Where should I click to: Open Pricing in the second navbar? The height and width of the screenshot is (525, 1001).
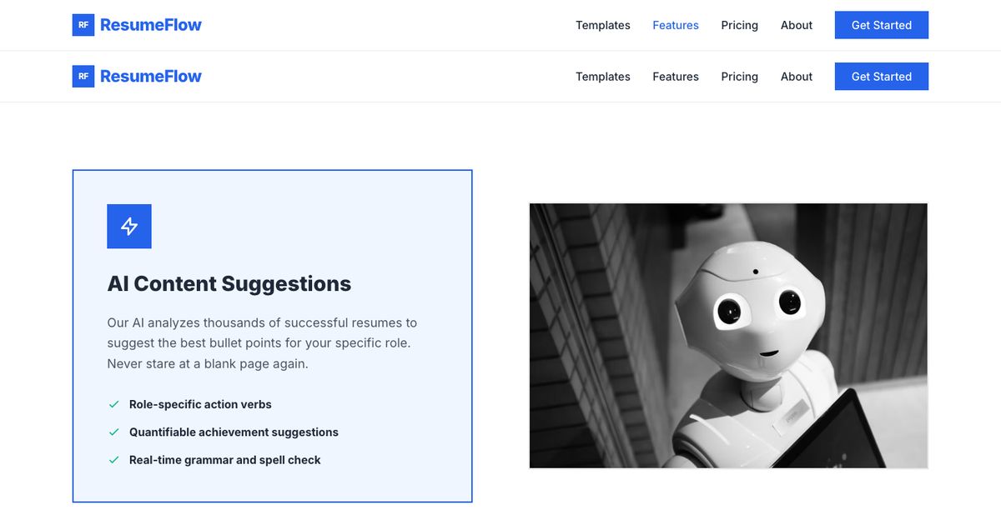pos(740,77)
